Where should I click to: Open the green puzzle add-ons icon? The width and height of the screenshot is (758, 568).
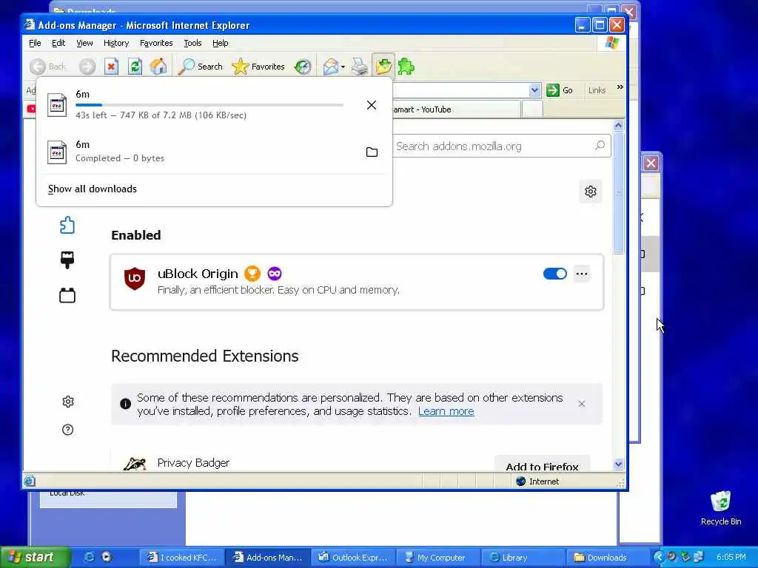tap(406, 67)
